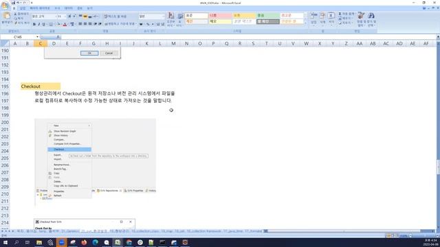Select the highlighted Checkout cell

click(41, 86)
